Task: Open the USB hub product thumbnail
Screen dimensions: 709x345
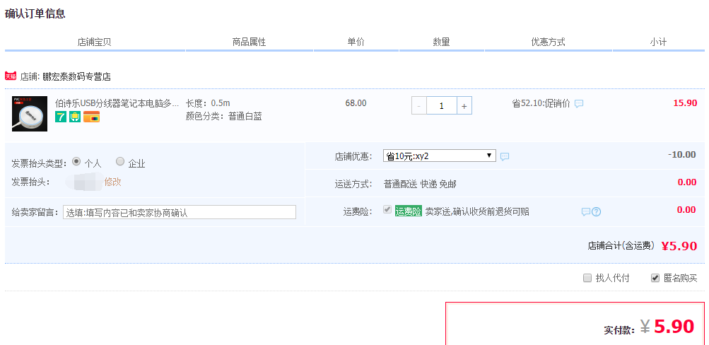Action: click(30, 114)
